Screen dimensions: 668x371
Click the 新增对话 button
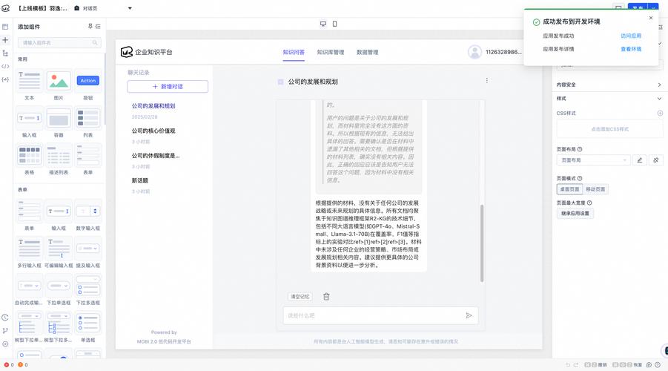pyautogui.click(x=168, y=87)
